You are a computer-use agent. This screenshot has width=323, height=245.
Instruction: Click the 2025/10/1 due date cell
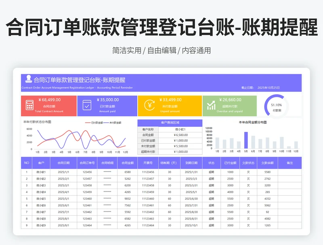(x=191, y=226)
